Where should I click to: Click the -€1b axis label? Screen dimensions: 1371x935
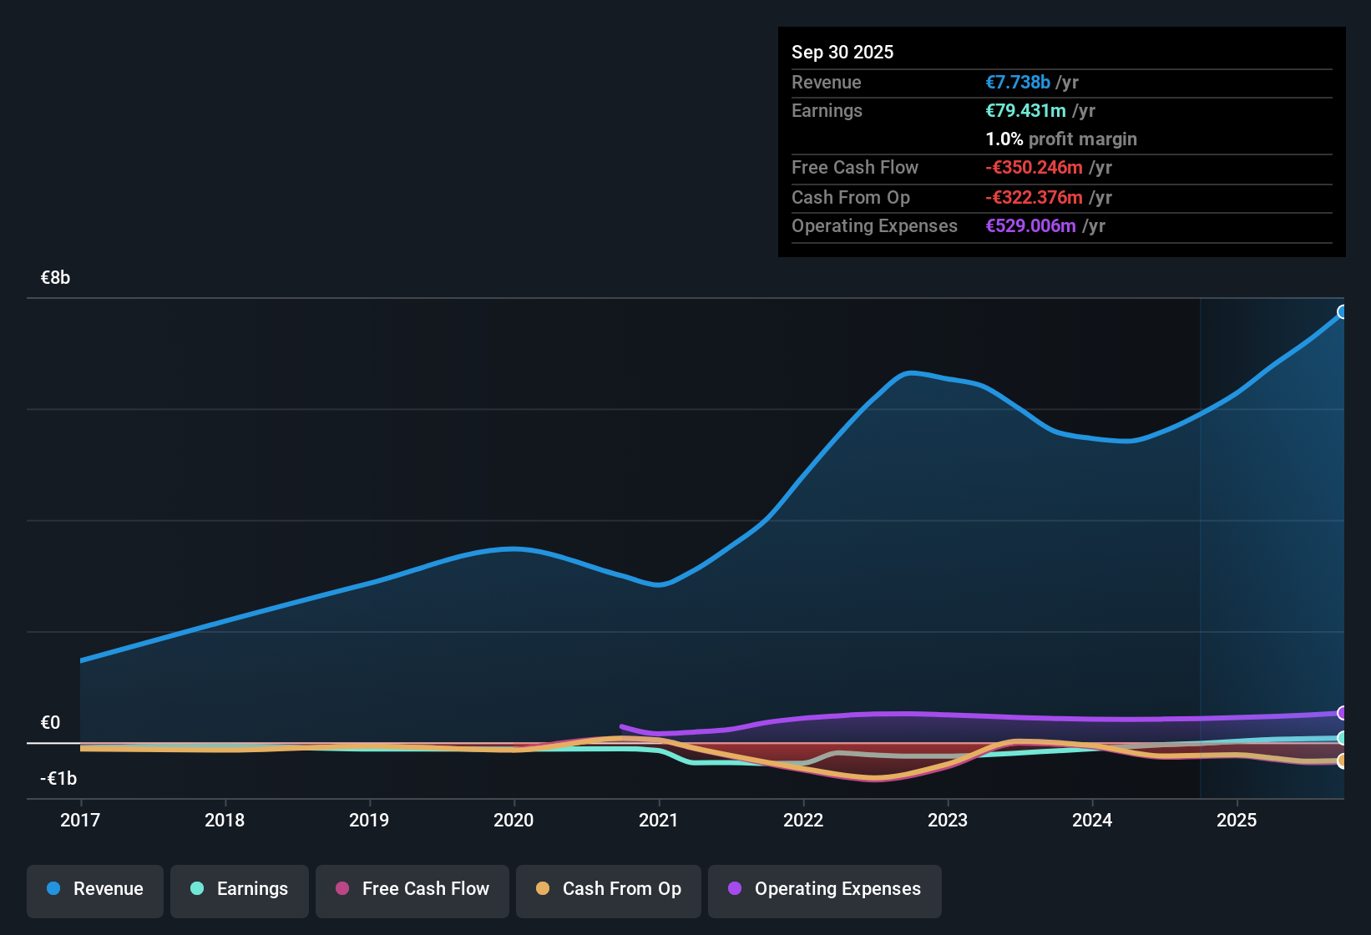[58, 777]
